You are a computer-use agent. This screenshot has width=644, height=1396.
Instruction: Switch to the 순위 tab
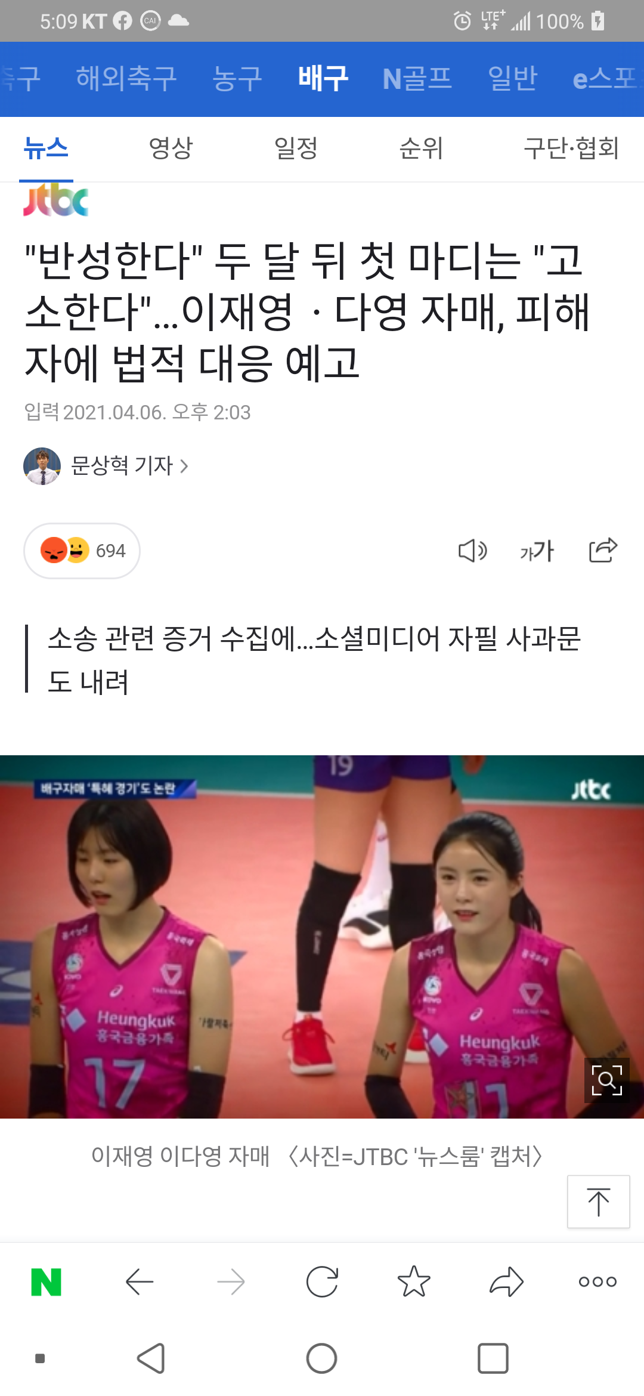(421, 148)
